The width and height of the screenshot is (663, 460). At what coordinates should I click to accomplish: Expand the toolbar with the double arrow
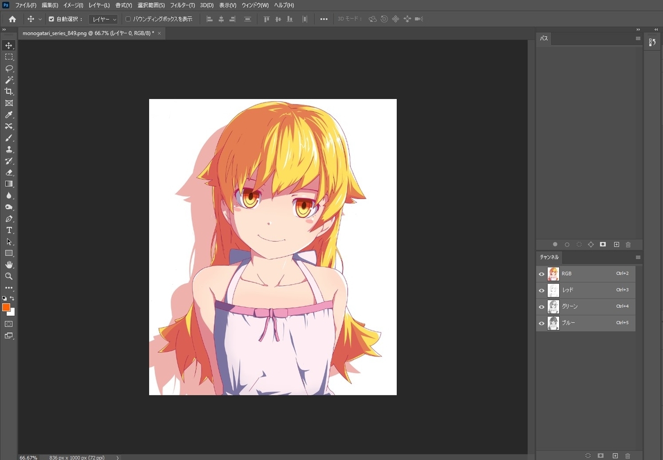4,30
